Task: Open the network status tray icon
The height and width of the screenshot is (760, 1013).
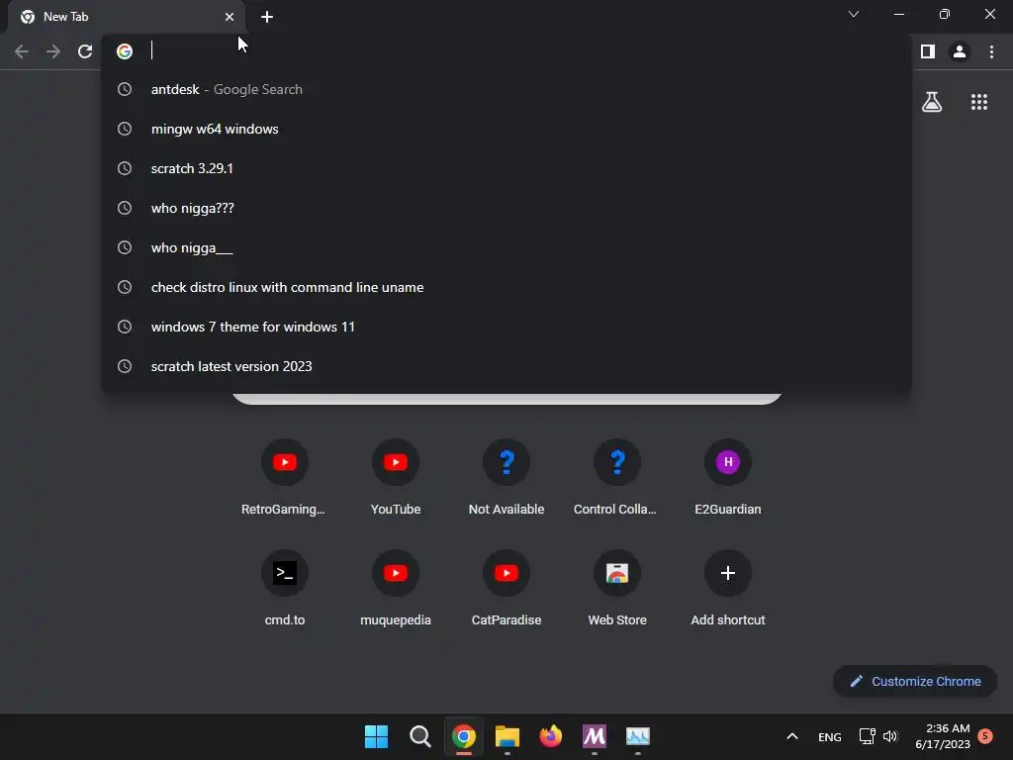Action: click(x=867, y=736)
